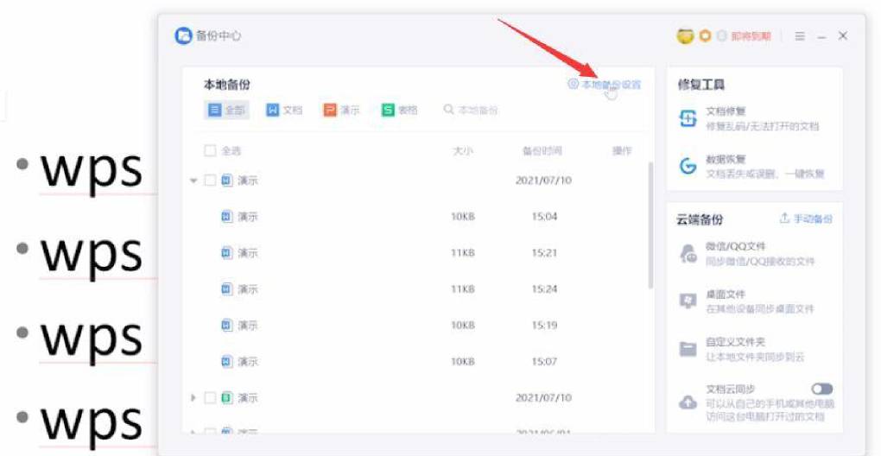Select the backup row at 15:24
The height and width of the screenshot is (456, 881).
point(419,289)
